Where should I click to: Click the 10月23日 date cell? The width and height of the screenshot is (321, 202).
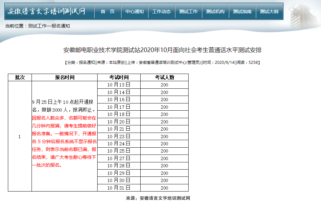pos(119,136)
